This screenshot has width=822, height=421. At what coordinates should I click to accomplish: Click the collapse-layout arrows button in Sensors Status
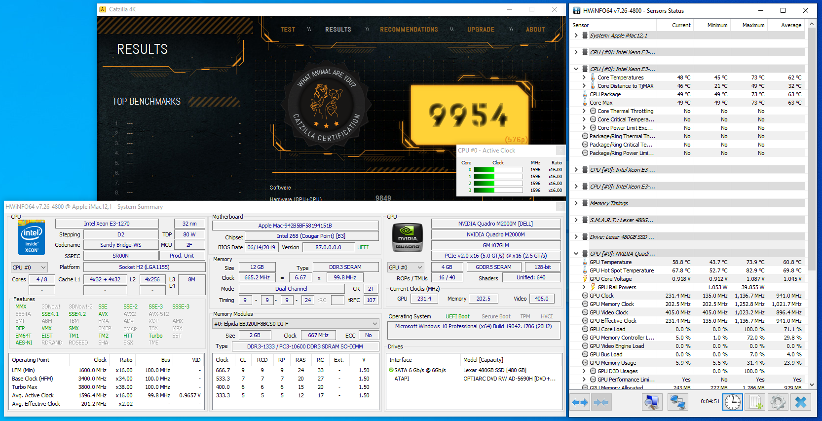pos(600,402)
